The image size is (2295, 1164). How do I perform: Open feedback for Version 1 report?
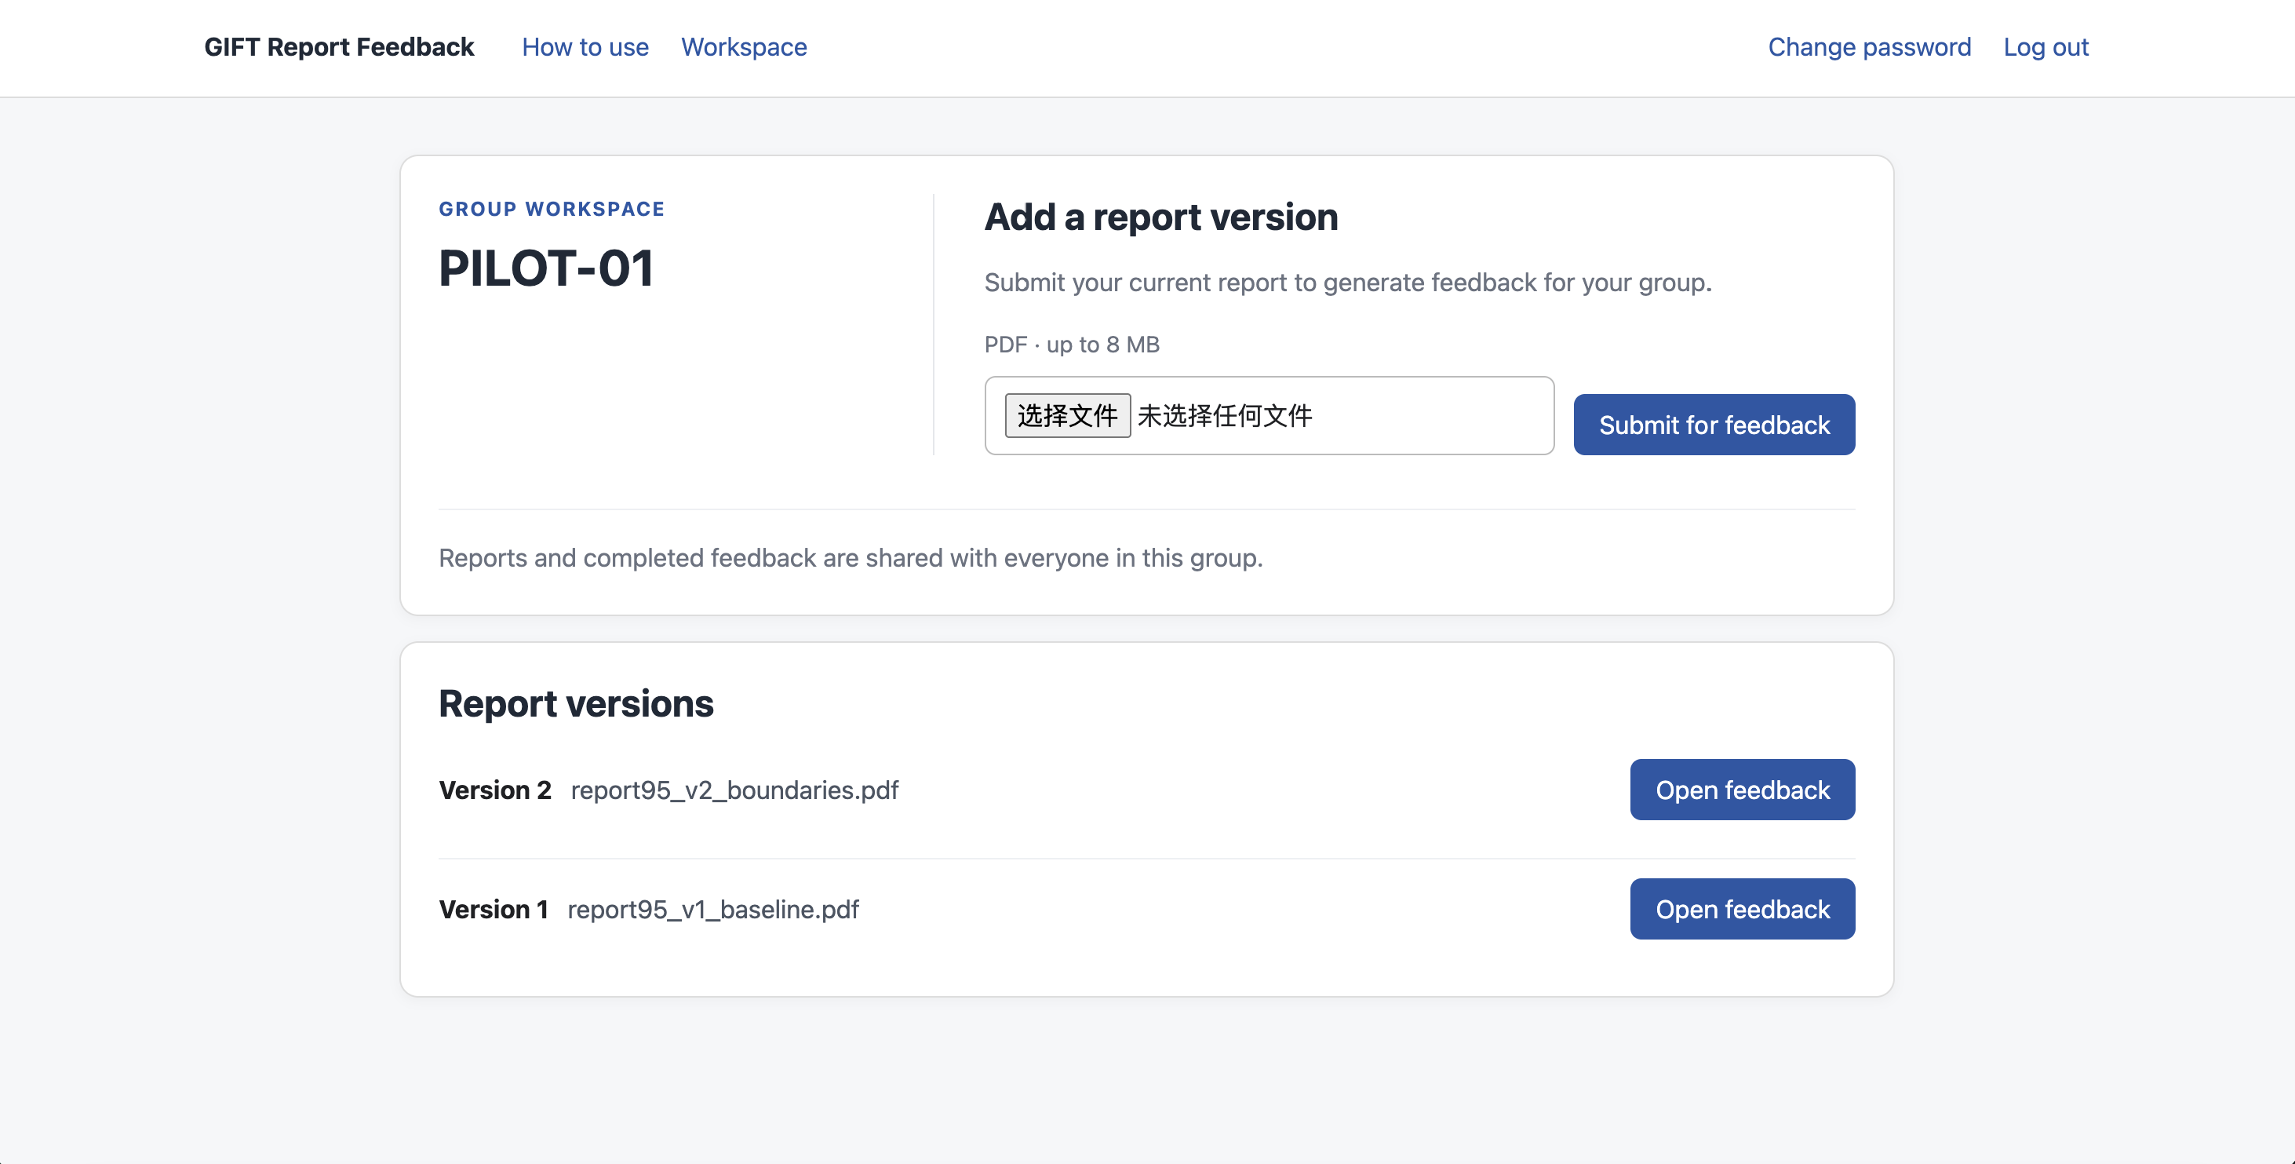(x=1743, y=909)
